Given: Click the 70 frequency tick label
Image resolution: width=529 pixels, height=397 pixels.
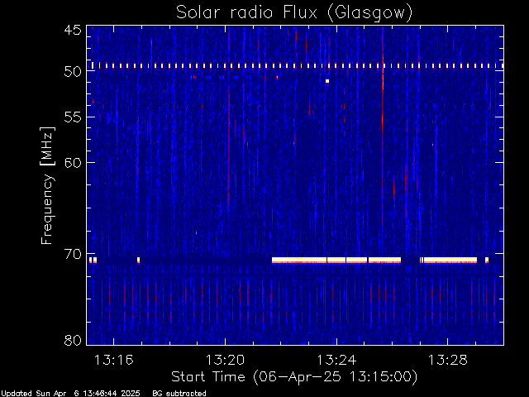Looking at the screenshot, I should (73, 254).
